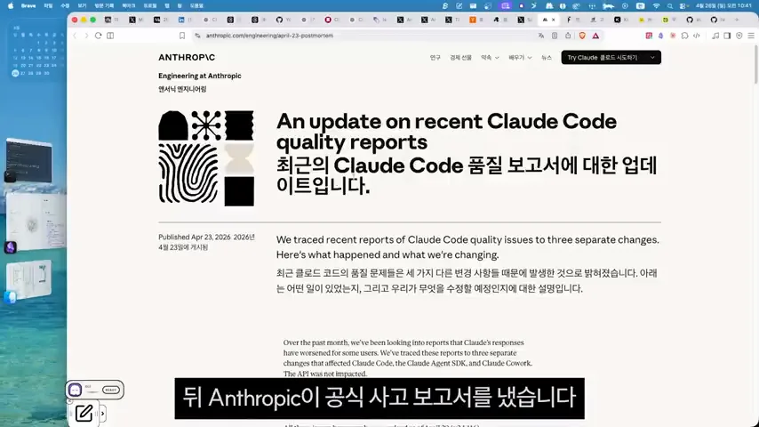
Task: Switch to the first GitHub tab on the left
Action: (x=284, y=20)
